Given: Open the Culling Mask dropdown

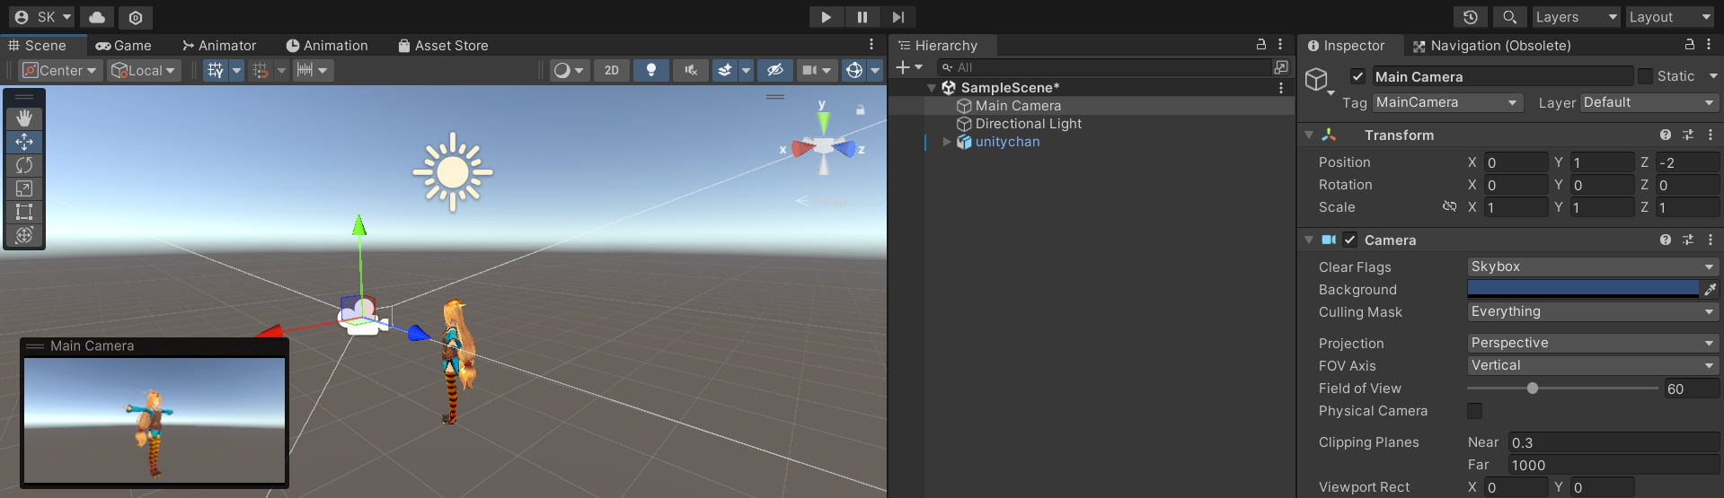Looking at the screenshot, I should tap(1593, 311).
